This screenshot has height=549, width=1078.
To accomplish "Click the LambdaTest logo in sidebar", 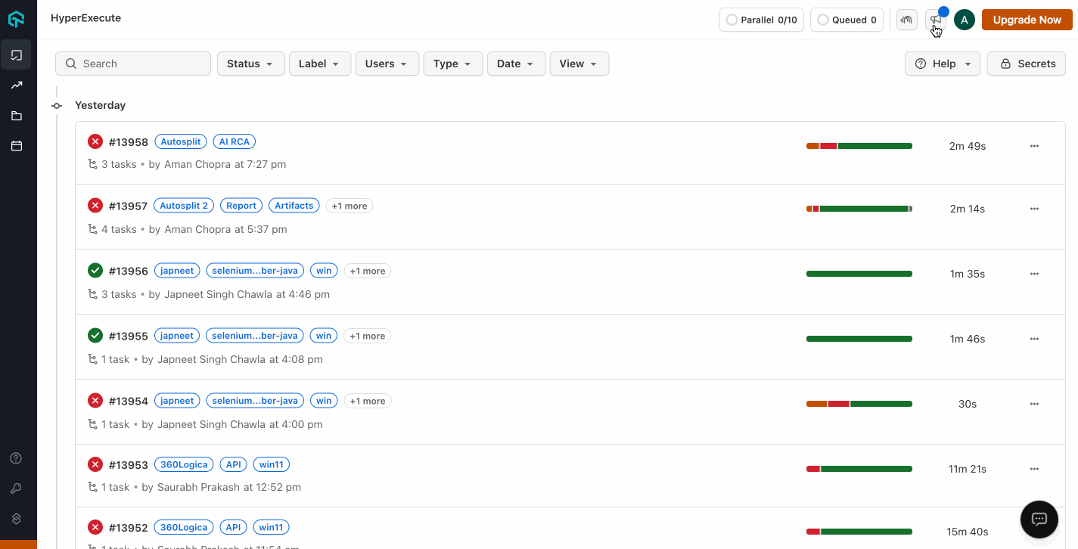I will tap(17, 19).
